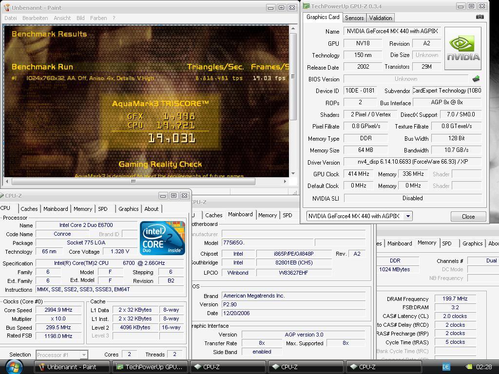
Task: Click the Windows Start orb
Action: 14,367
